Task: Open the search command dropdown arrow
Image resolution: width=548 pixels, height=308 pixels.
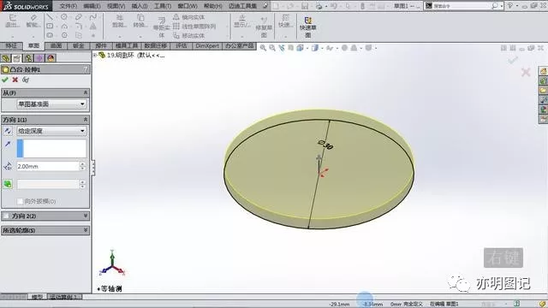Action: (502, 6)
